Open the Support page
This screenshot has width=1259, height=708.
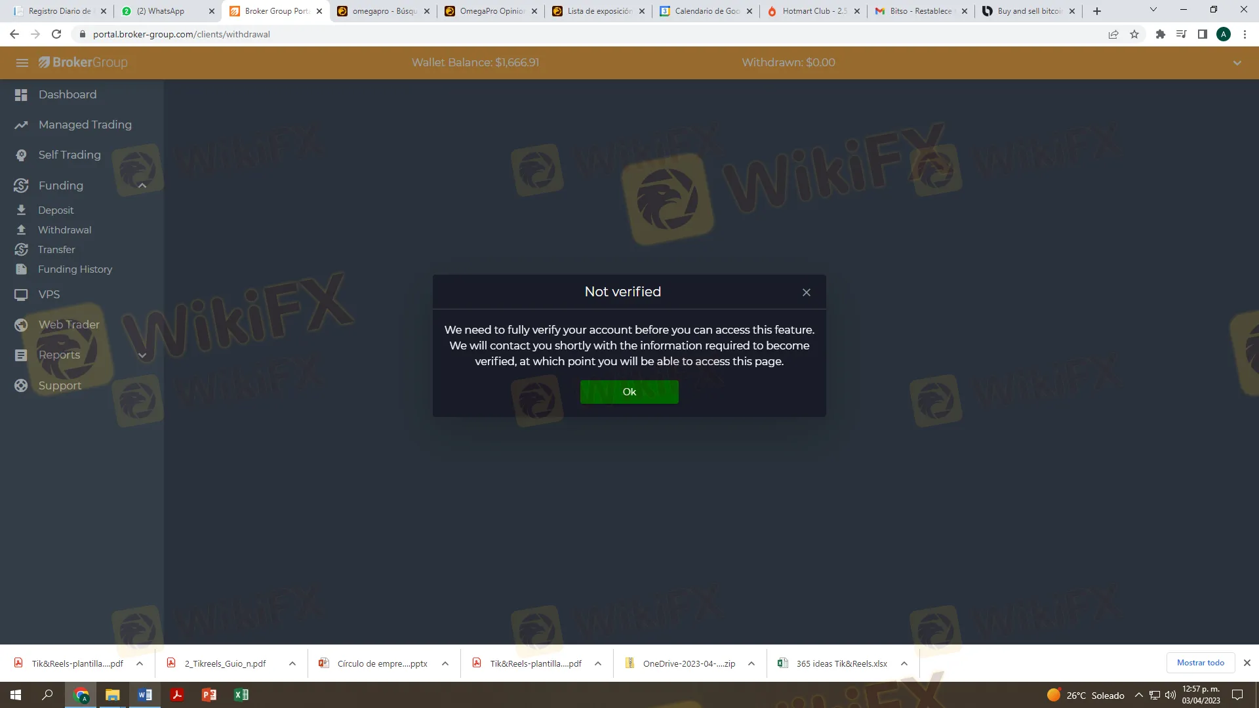click(60, 385)
